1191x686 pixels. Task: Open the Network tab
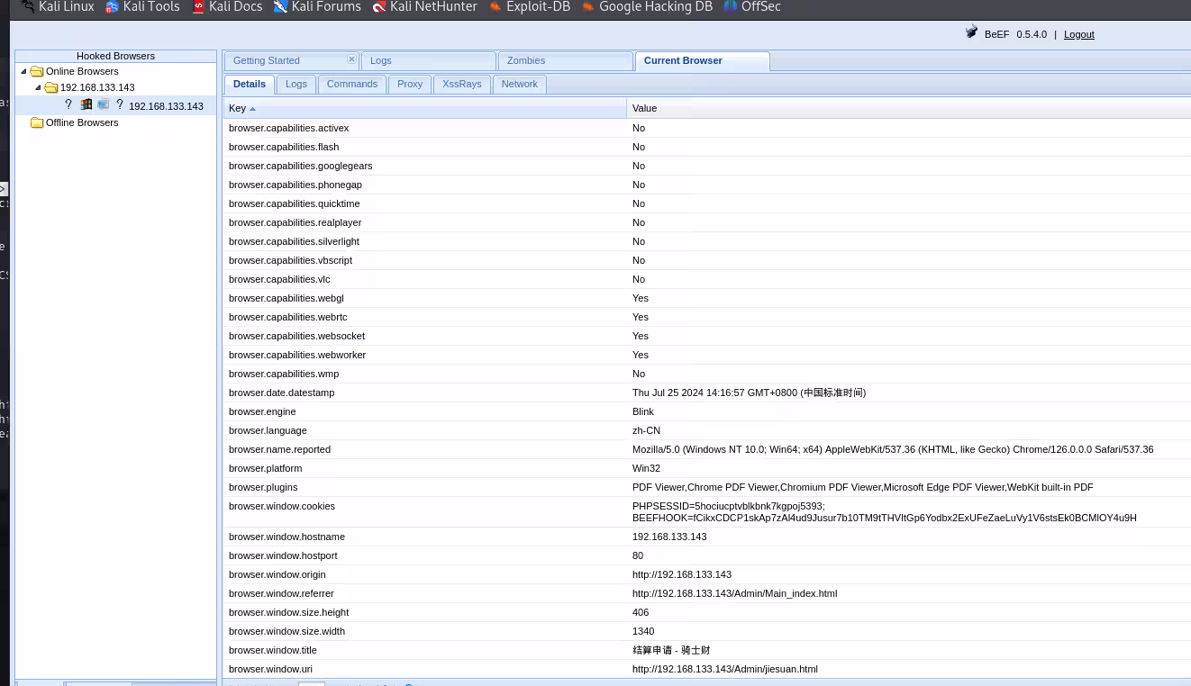pos(519,85)
